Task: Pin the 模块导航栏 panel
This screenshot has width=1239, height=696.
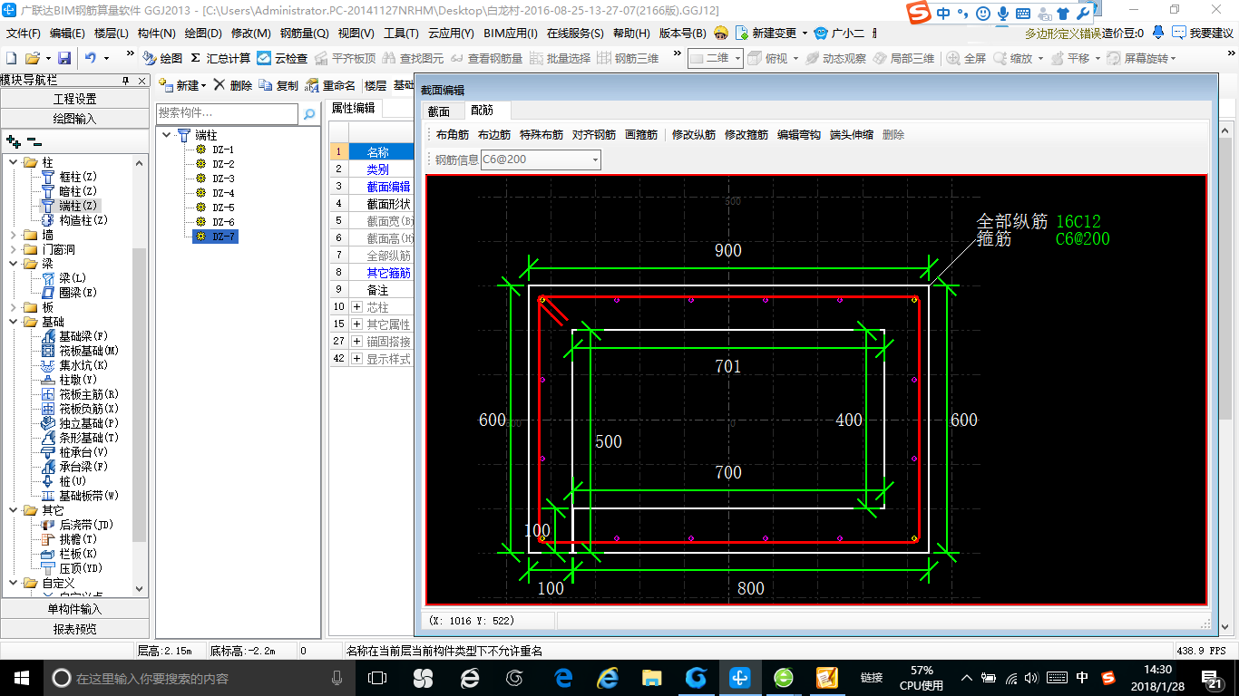Action: click(x=126, y=81)
